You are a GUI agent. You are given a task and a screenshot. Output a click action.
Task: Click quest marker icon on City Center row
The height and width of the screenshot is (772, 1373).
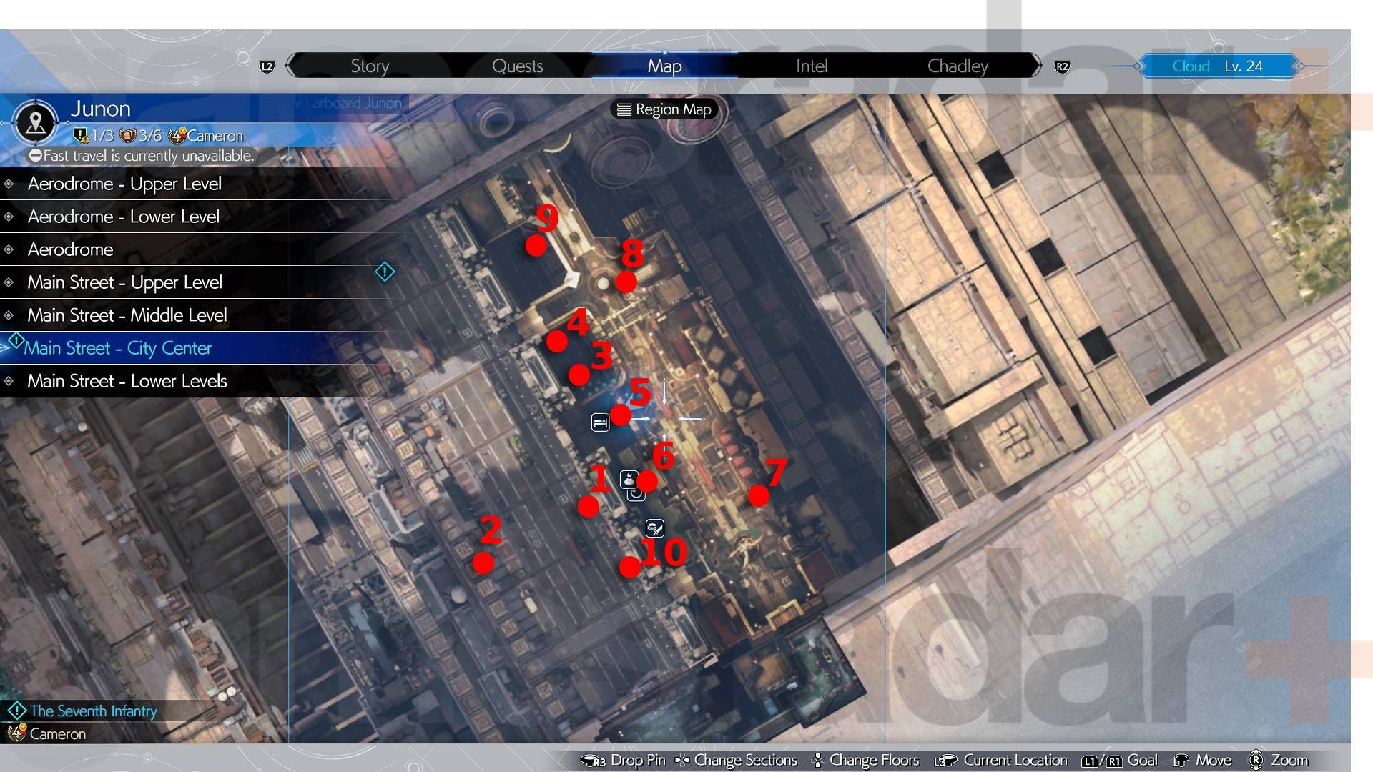[x=16, y=341]
